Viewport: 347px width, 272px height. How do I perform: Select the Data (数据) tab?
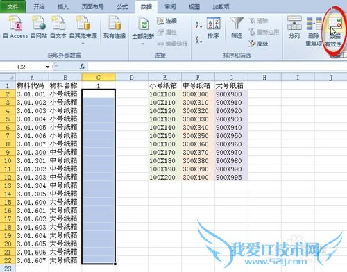coord(146,7)
